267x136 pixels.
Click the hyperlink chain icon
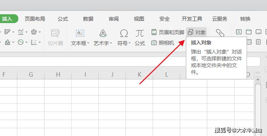pos(220,33)
